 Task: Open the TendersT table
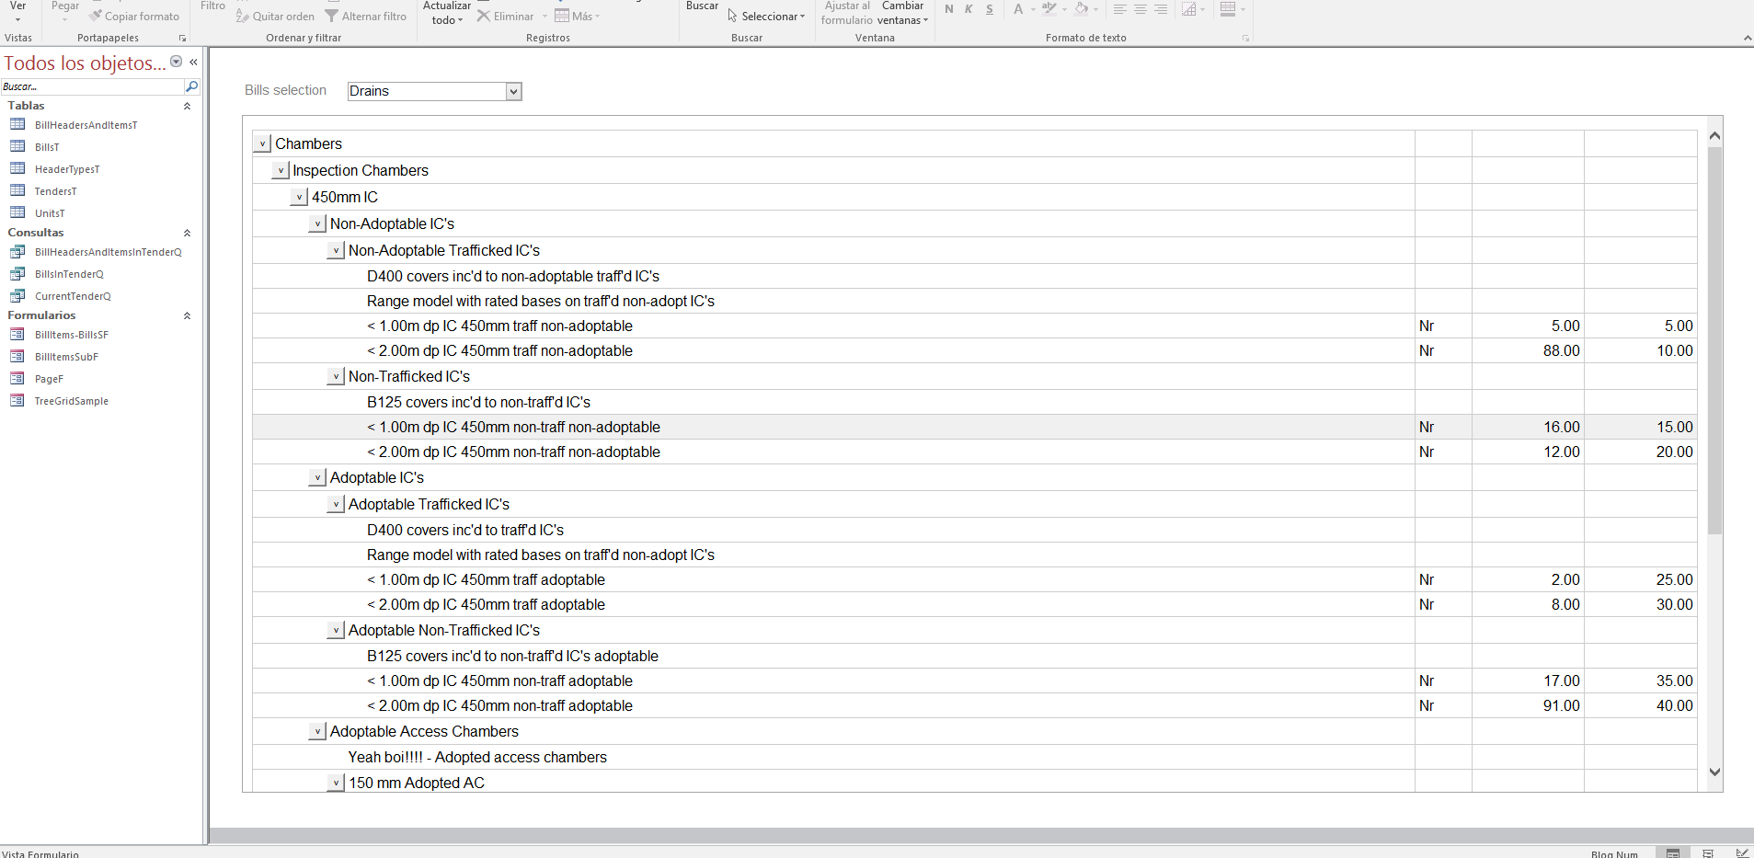click(55, 191)
